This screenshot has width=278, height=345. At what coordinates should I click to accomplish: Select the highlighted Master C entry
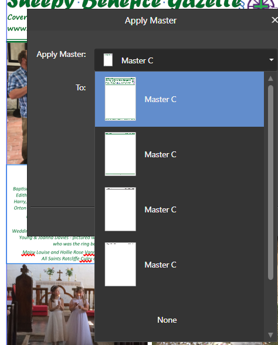click(179, 99)
